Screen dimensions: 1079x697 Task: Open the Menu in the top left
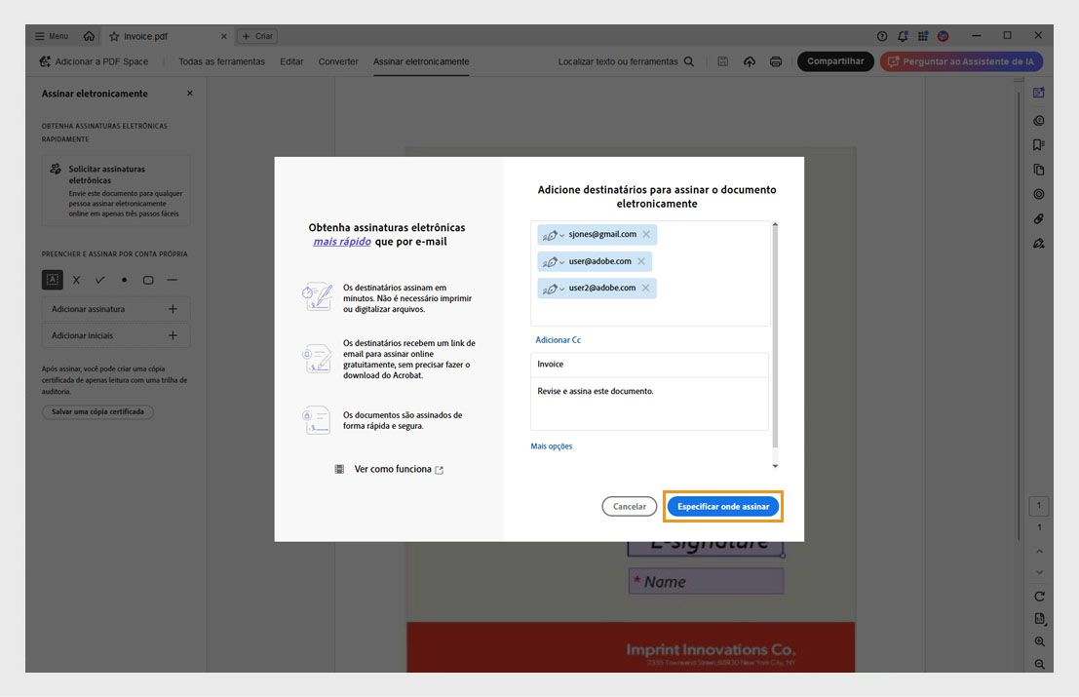(x=50, y=35)
